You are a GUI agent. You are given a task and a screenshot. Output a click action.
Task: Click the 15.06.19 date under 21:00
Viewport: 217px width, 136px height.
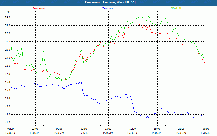181,133
